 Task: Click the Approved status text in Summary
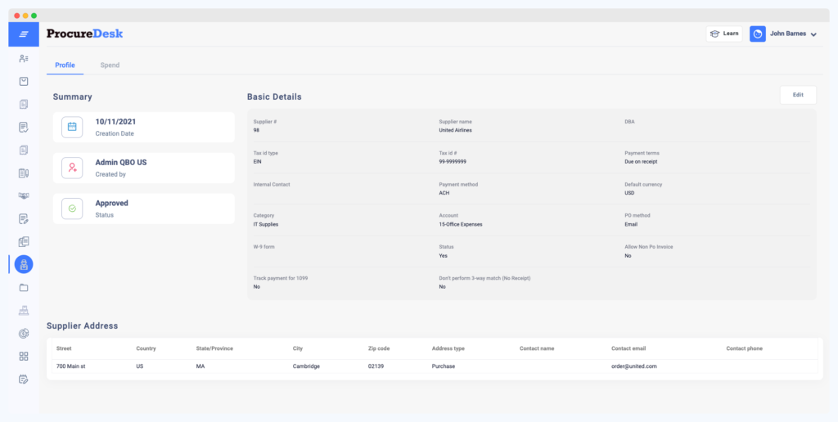[x=111, y=203]
